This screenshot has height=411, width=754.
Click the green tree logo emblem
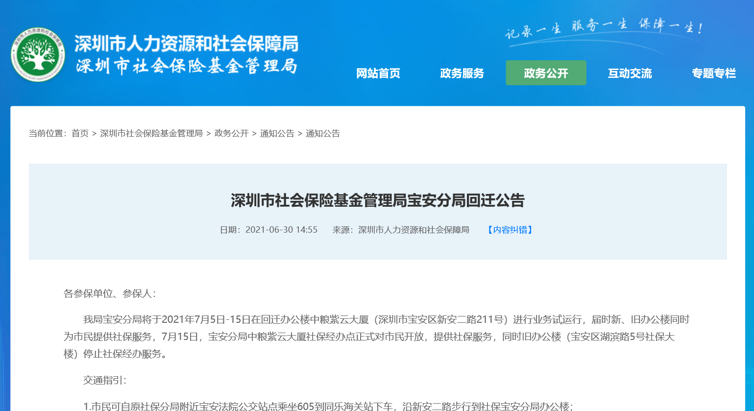pyautogui.click(x=38, y=54)
